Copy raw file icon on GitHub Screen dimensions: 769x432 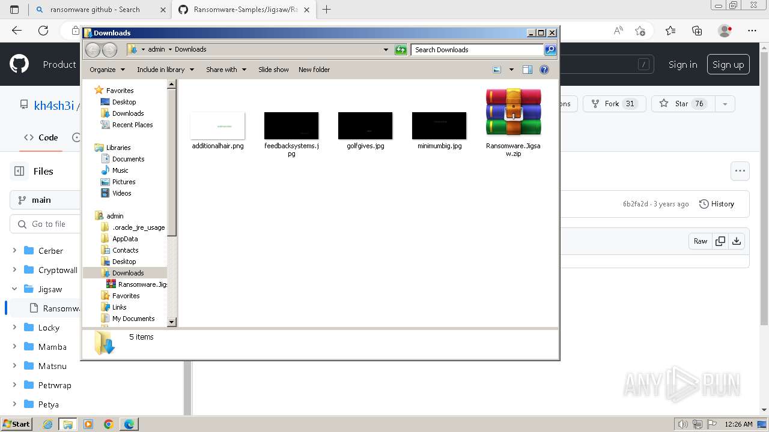720,241
